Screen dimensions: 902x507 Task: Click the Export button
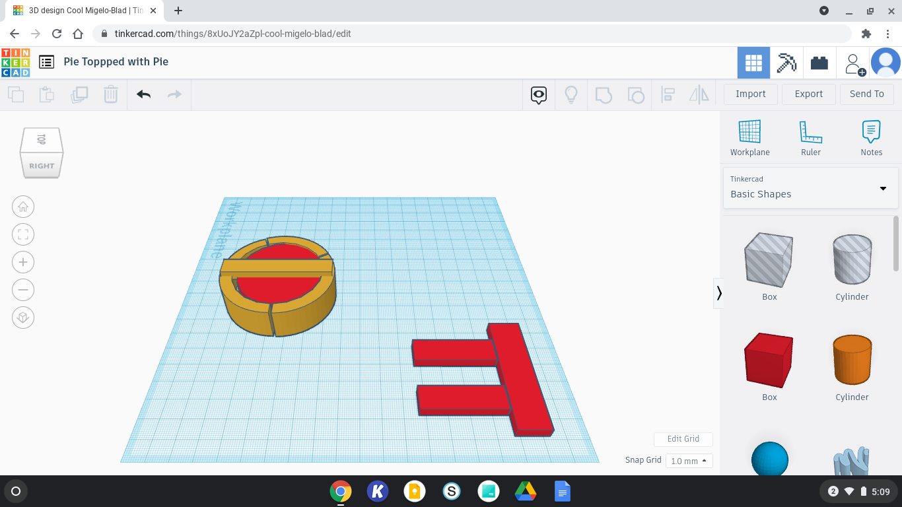(x=809, y=94)
